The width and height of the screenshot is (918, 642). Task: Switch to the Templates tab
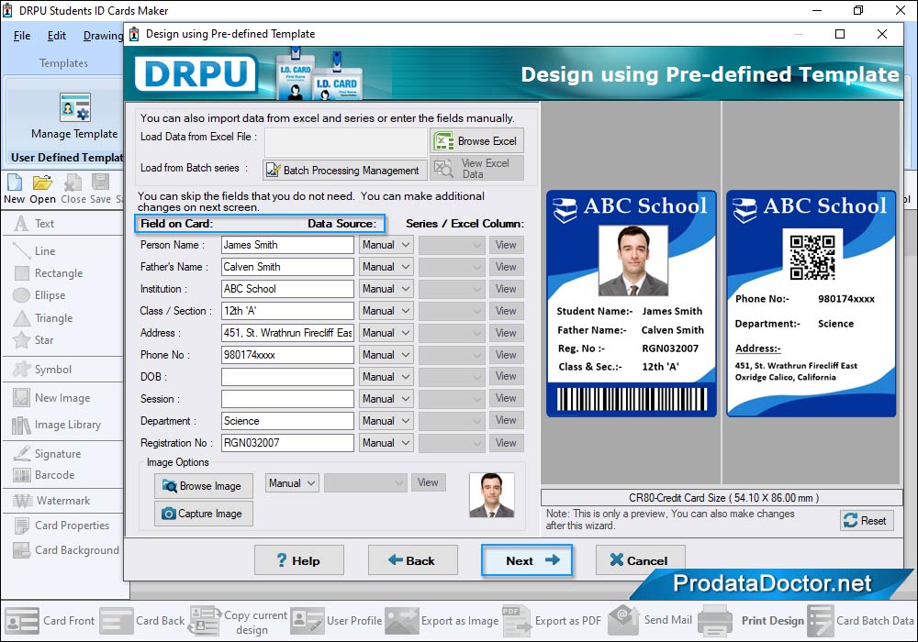[63, 63]
